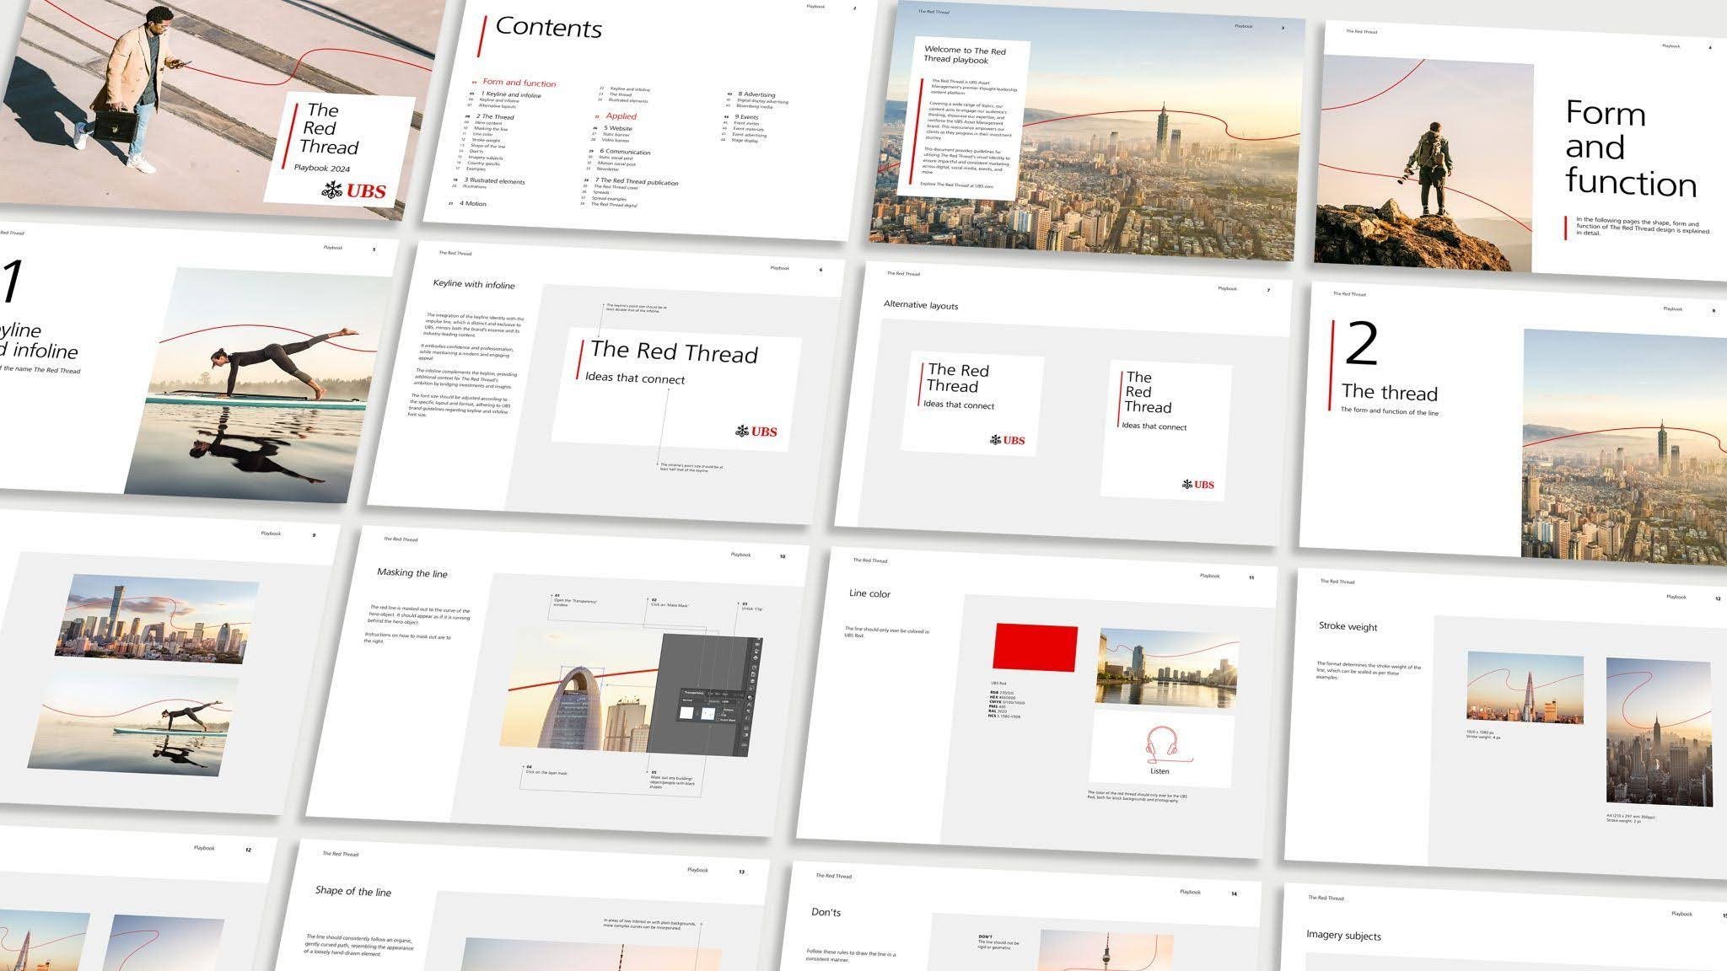The image size is (1727, 971).
Task: Click the 'Shape of the line' slide heading
Action: 353,892
